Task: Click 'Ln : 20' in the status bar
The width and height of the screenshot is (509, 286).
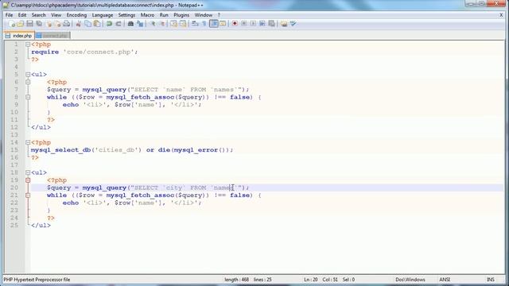Action: coord(311,280)
